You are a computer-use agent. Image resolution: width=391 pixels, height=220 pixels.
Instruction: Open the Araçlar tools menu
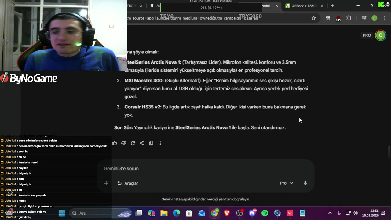coord(128,183)
